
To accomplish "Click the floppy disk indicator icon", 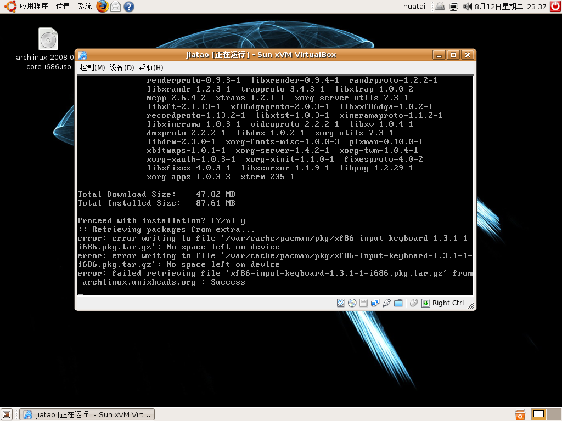I will point(363,303).
